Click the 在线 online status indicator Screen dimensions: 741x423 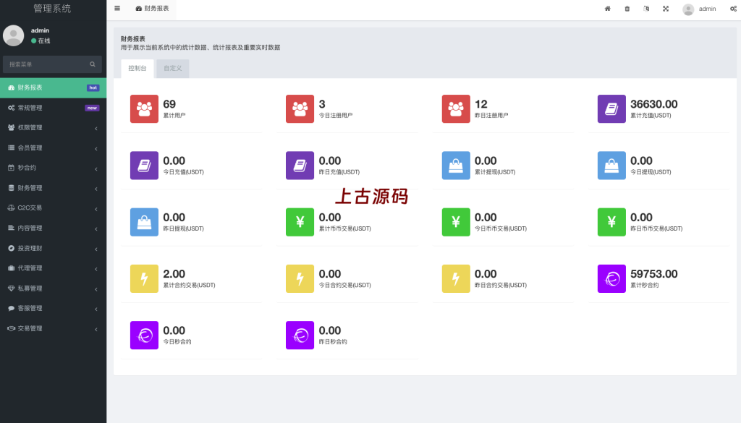click(x=41, y=40)
